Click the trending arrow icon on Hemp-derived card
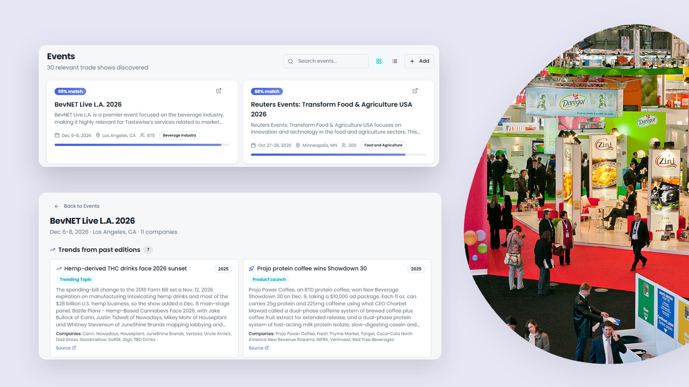 pyautogui.click(x=59, y=269)
